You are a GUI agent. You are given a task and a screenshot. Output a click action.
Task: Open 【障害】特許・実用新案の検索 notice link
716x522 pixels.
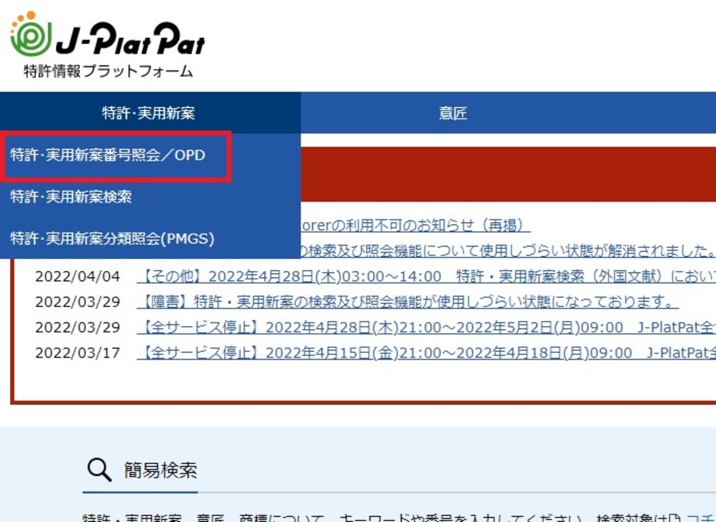click(408, 301)
